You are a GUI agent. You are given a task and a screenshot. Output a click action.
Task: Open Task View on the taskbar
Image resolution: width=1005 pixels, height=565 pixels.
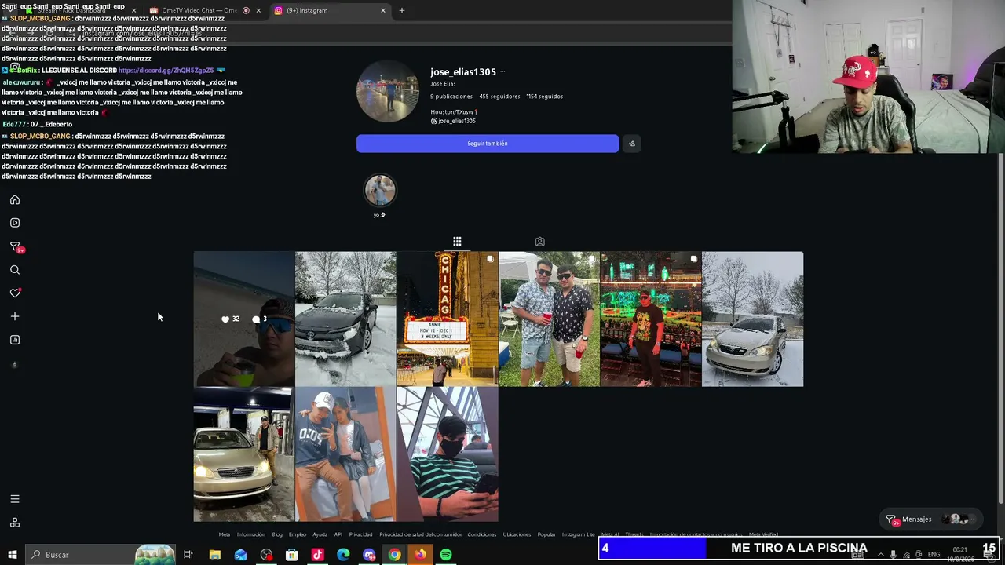coord(188,555)
